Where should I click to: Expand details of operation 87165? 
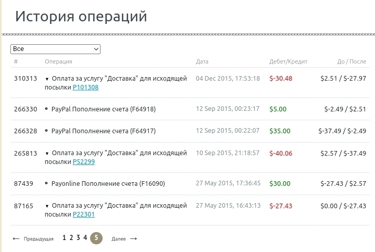tap(47, 206)
